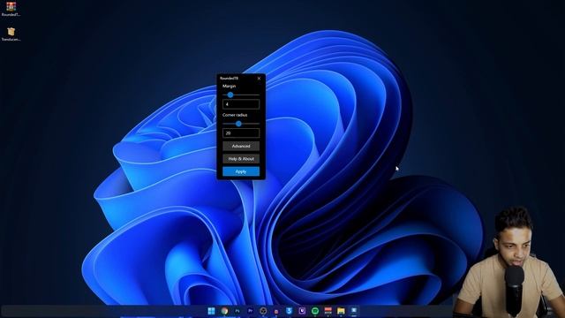This screenshot has width=565, height=318.
Task: Click the purple app icon on the taskbar
Action: (x=302, y=311)
